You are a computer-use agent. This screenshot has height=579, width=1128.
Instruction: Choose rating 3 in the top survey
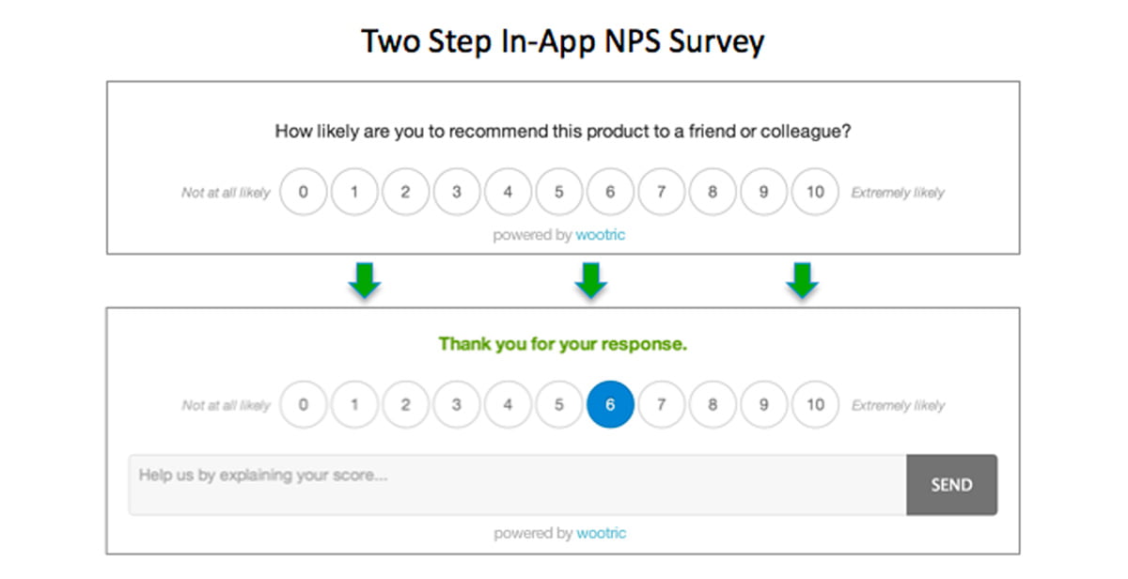click(457, 193)
